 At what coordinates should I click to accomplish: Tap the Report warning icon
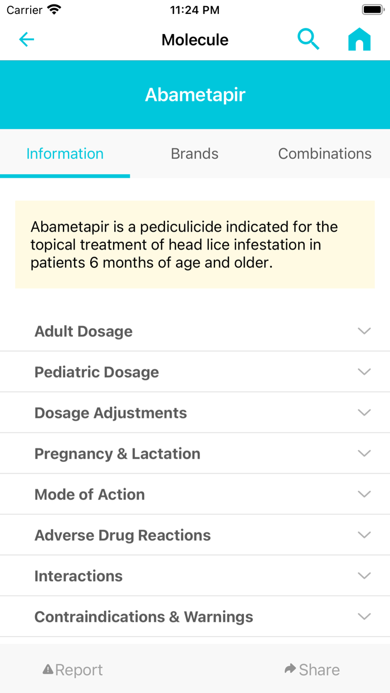point(48,669)
